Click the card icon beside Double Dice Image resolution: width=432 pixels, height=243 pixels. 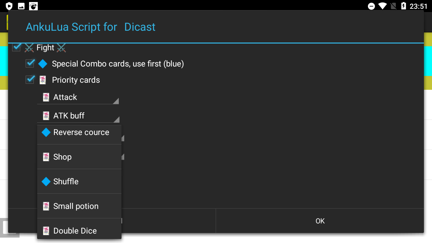click(x=46, y=231)
